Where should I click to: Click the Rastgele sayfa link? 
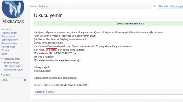[9, 43]
